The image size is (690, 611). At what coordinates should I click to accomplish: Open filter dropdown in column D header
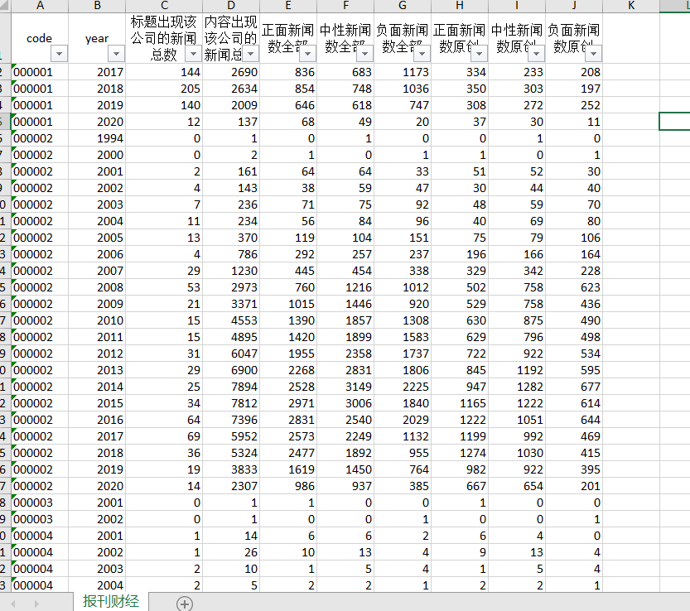[x=250, y=54]
